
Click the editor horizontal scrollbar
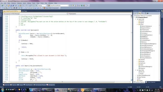pyautogui.click(x=62, y=82)
